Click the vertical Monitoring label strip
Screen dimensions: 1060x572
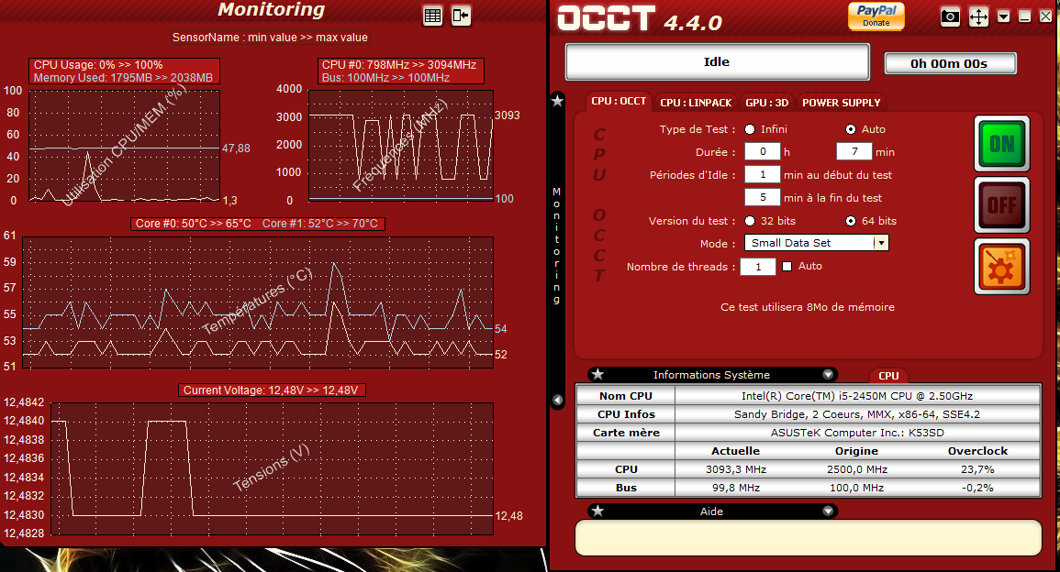556,246
